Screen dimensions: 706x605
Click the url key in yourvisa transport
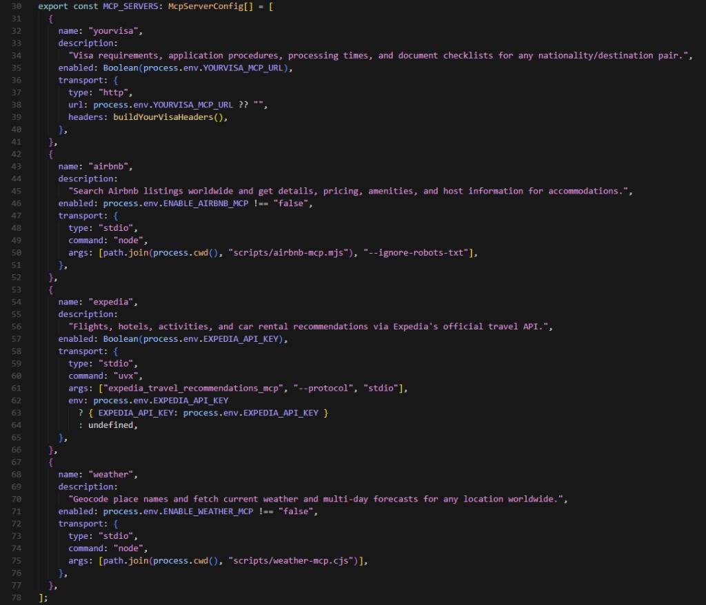point(76,105)
